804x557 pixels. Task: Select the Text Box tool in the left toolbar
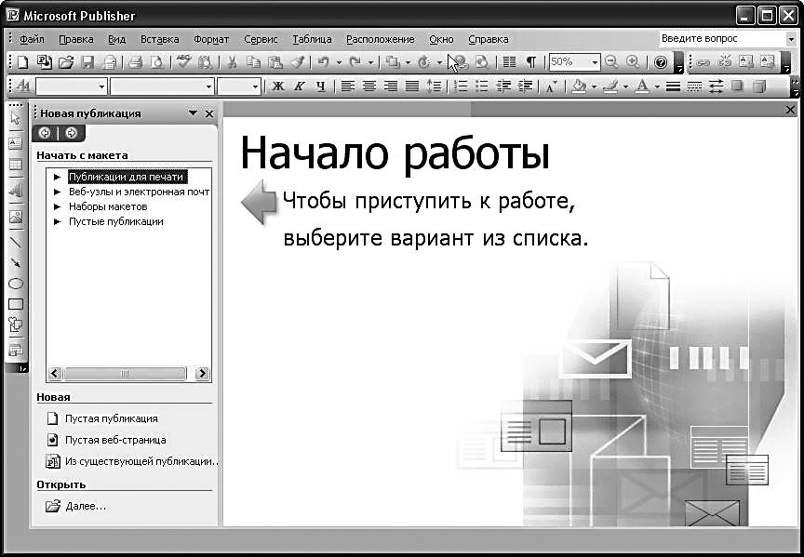15,143
